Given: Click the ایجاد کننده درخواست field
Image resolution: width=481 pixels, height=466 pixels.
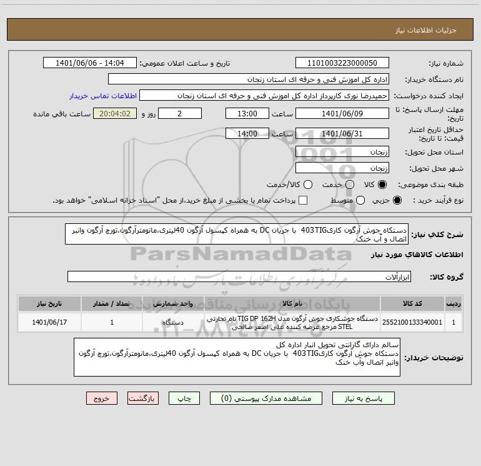Looking at the screenshot, I should [x=264, y=95].
